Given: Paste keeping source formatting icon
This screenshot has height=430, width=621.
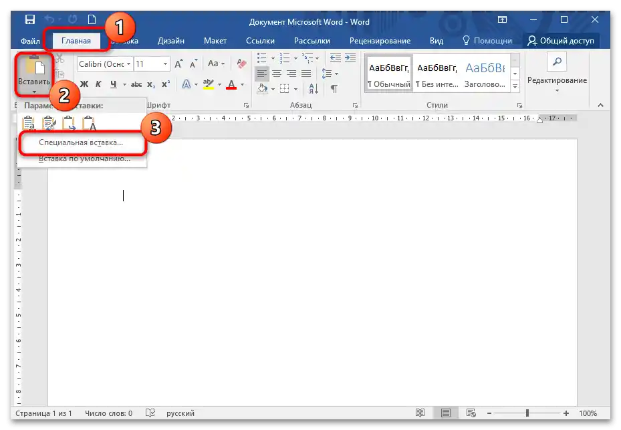Looking at the screenshot, I should tap(29, 124).
